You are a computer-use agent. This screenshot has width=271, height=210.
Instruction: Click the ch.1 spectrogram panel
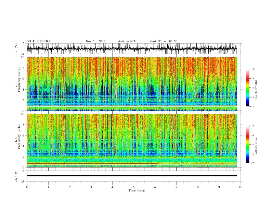[x=132, y=84]
